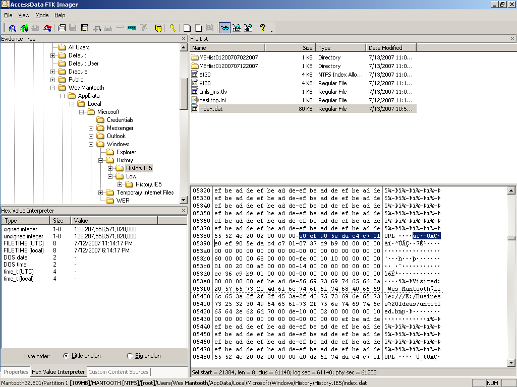Select the All Users folder in tree
Viewport: 517px width, 387px height.
(x=79, y=47)
